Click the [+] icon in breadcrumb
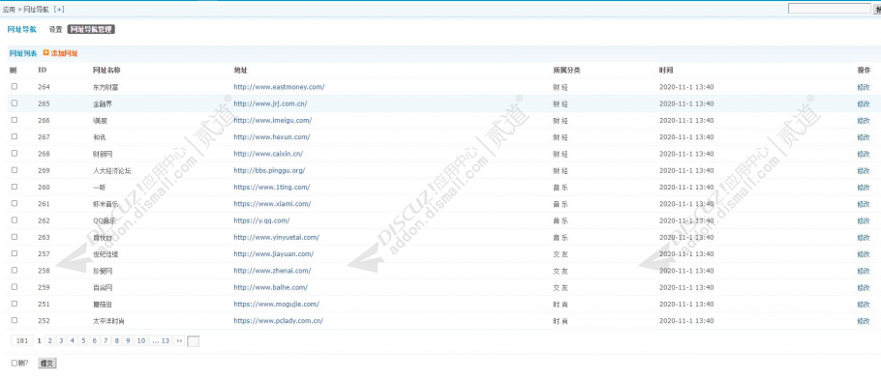Screen dimensions: 881x380 [x=59, y=10]
